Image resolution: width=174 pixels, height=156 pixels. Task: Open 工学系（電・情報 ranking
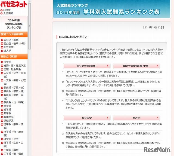[x=14, y=154]
